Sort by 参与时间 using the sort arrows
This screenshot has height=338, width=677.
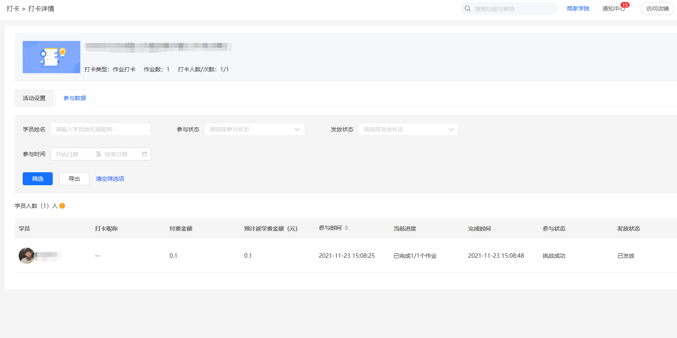click(x=346, y=228)
